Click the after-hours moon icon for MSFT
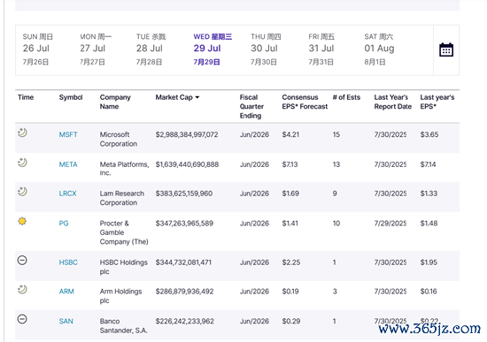 [x=22, y=133]
